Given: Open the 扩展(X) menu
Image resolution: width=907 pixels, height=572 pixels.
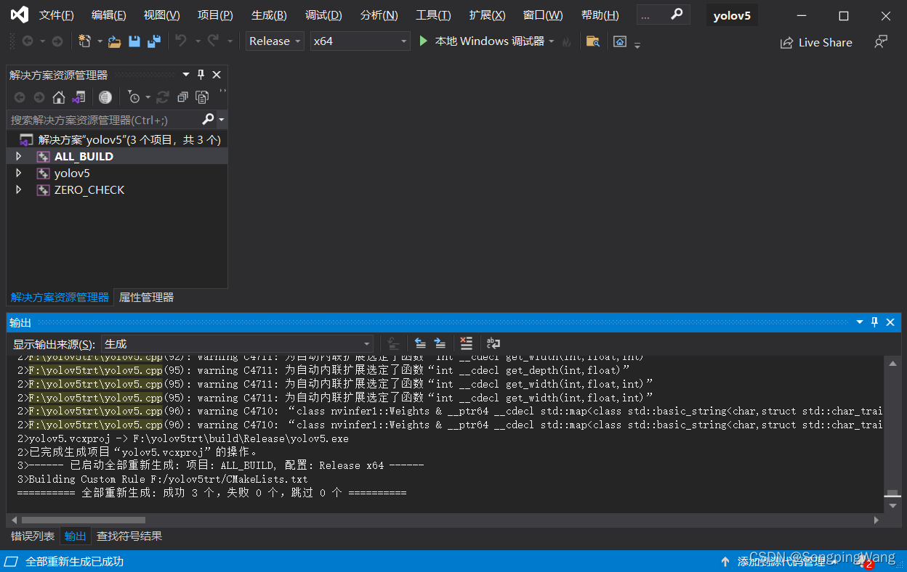Looking at the screenshot, I should [x=488, y=15].
